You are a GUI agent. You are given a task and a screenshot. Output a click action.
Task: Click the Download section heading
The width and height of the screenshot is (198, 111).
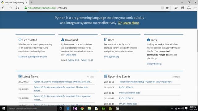click(x=71, y=40)
